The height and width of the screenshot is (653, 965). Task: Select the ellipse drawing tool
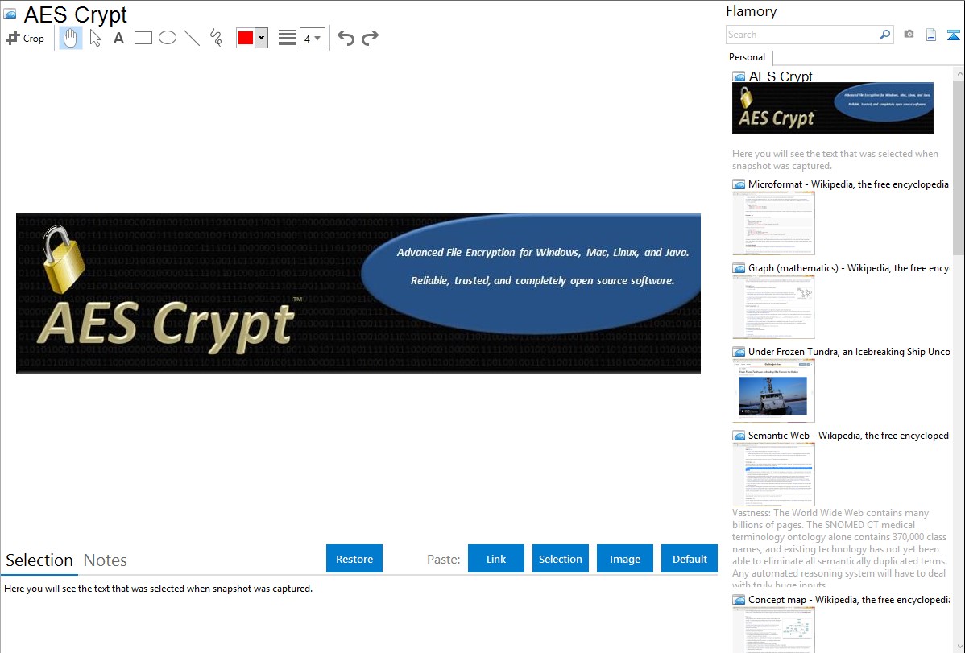pyautogui.click(x=168, y=38)
